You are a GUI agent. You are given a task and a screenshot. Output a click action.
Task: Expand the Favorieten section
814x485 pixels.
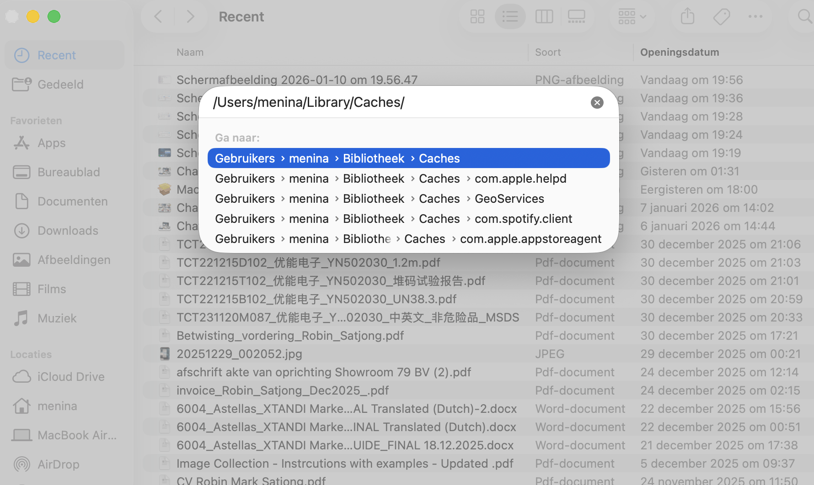[36, 120]
